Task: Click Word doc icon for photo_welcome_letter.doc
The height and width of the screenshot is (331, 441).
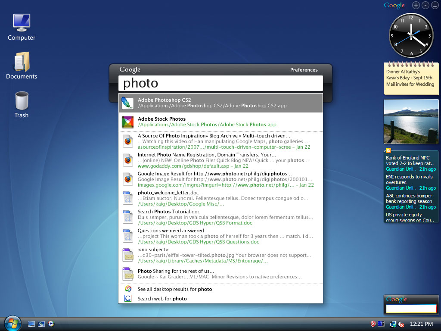Action: (x=127, y=198)
